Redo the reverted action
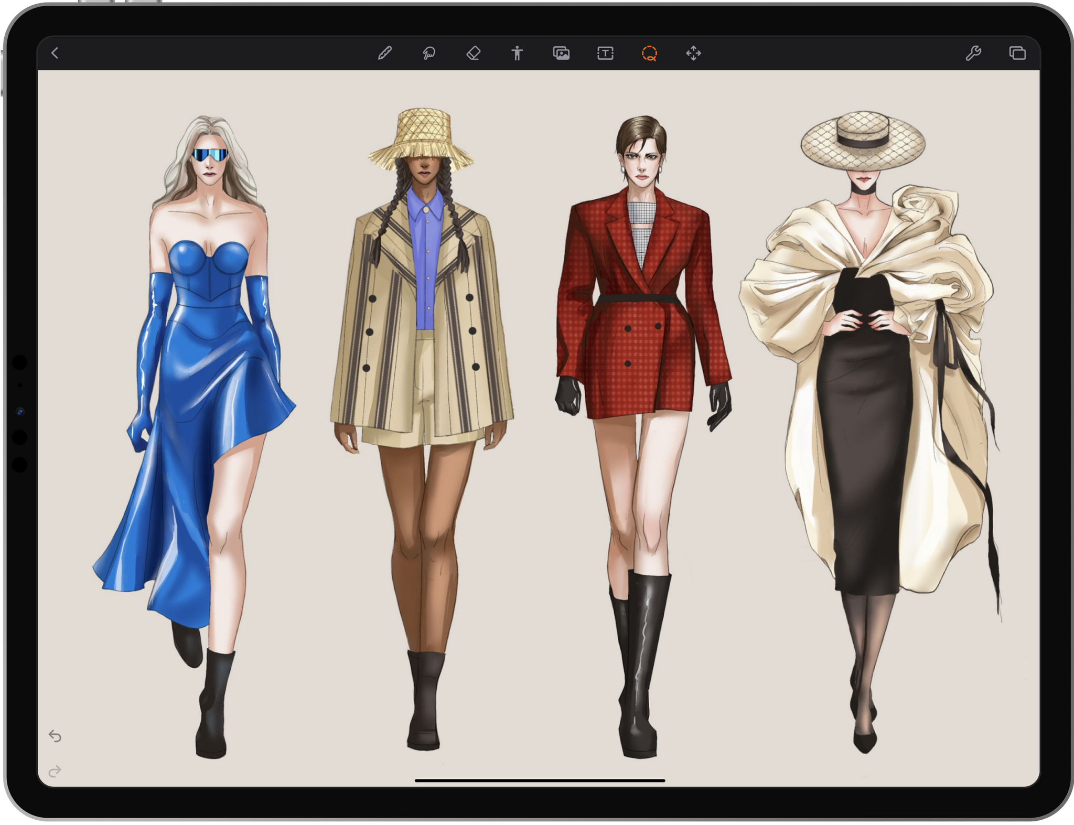 pos(56,770)
